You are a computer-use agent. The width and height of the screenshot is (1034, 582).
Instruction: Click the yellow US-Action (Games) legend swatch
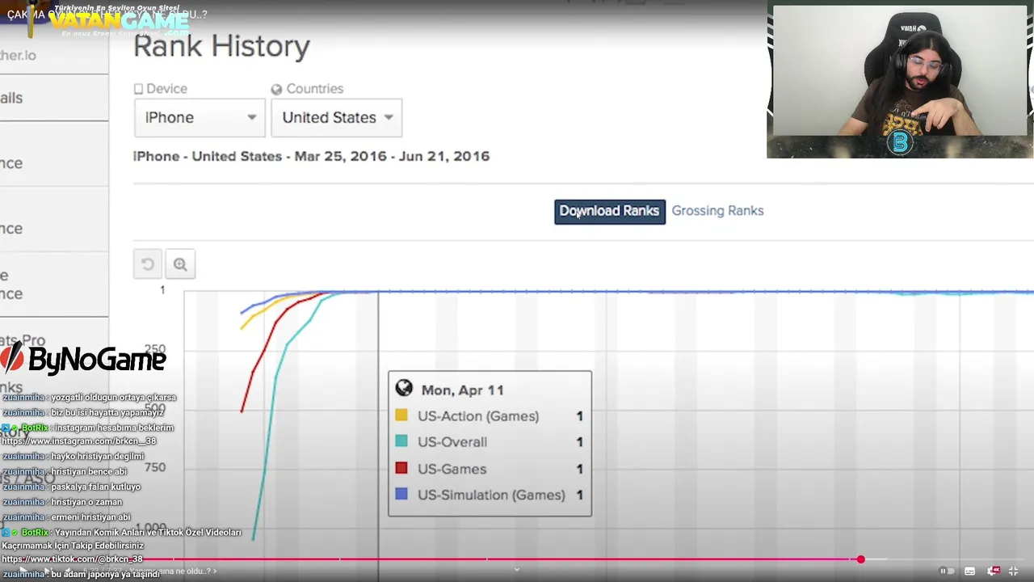(401, 415)
